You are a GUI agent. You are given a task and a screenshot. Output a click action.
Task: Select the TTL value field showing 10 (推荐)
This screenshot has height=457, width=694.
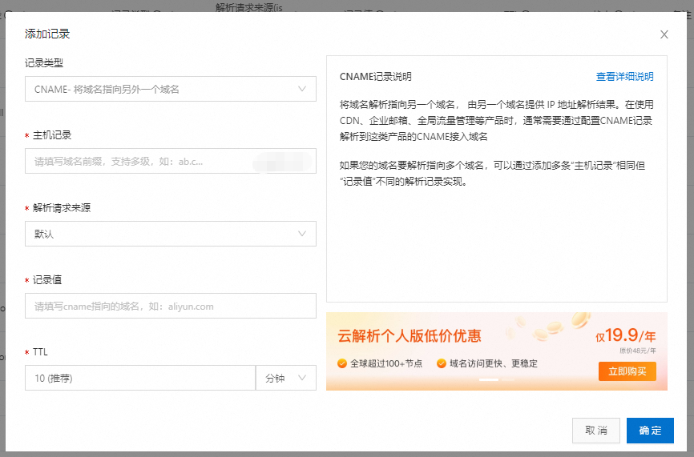[x=139, y=378]
